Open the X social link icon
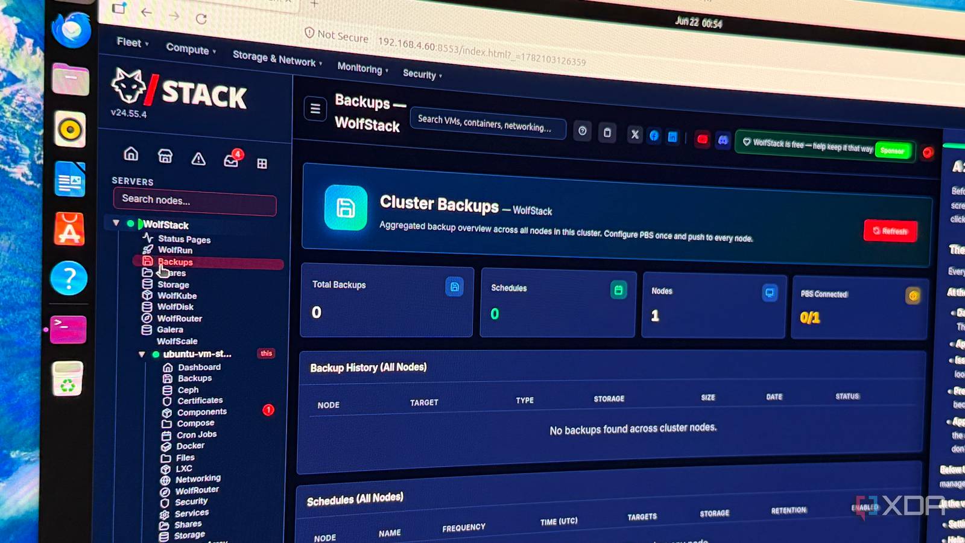The height and width of the screenshot is (543, 965). click(634, 135)
